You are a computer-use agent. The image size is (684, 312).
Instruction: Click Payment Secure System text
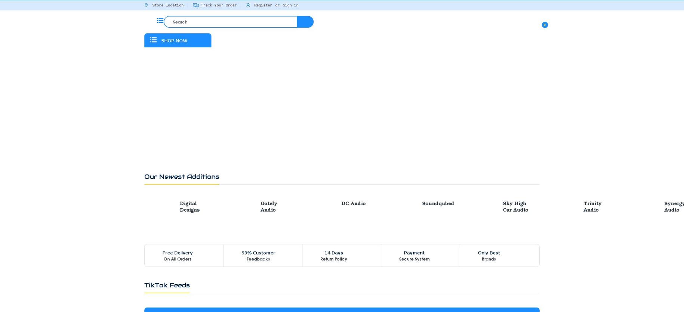414,256
